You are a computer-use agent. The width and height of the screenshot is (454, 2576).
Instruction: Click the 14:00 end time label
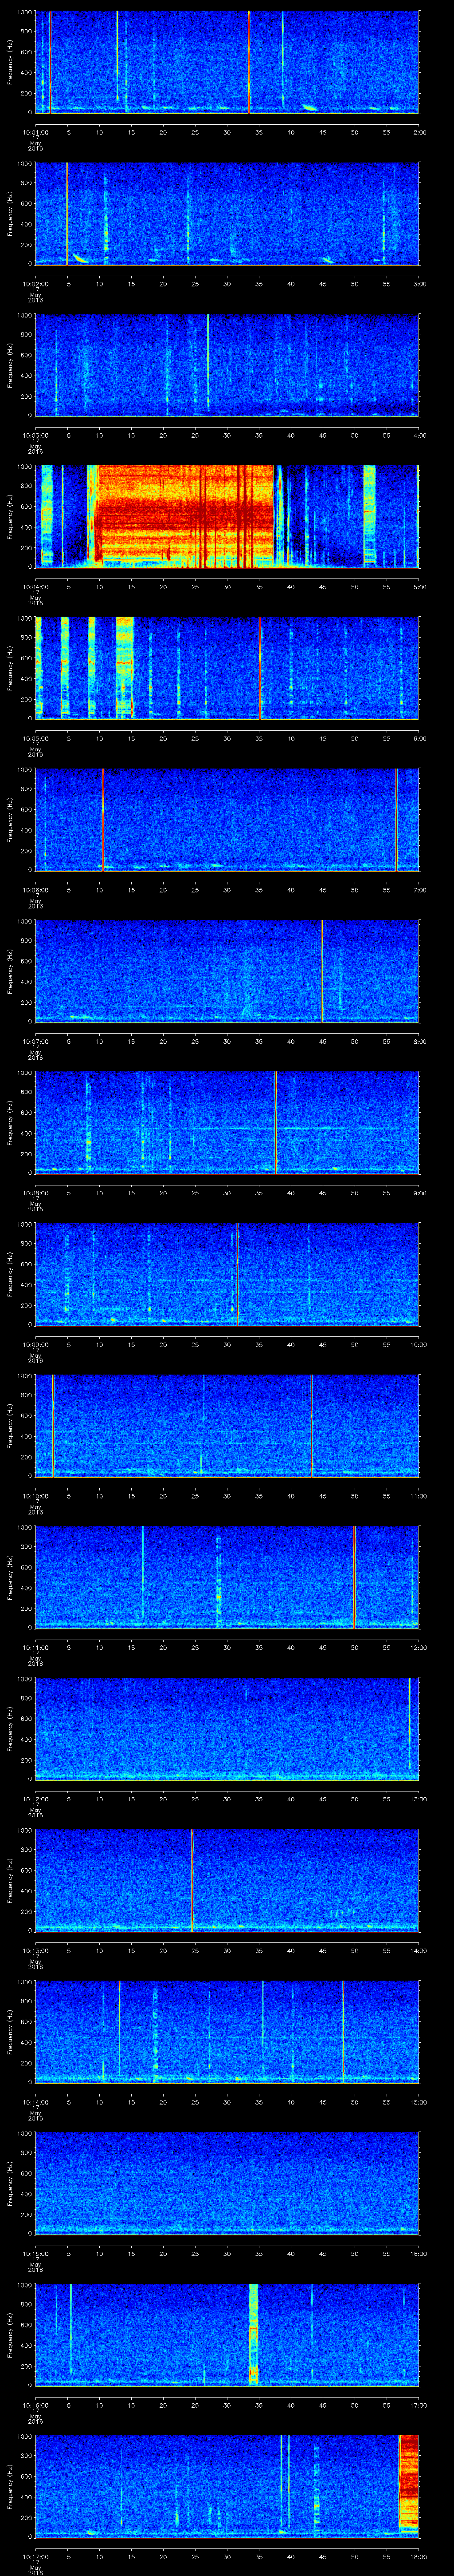click(x=419, y=1950)
